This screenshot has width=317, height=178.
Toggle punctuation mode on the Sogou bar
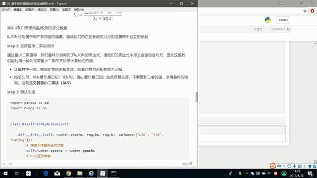tap(284, 166)
